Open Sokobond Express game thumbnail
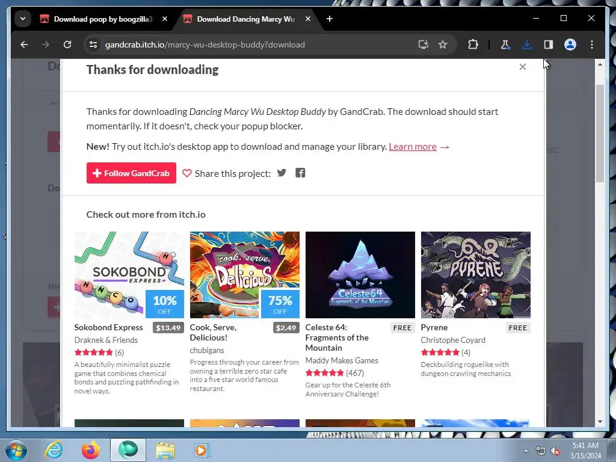This screenshot has height=462, width=616. [129, 274]
